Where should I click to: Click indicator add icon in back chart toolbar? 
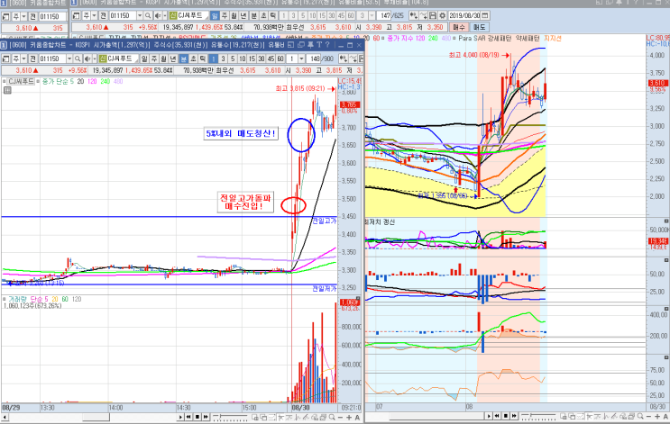point(413,15)
